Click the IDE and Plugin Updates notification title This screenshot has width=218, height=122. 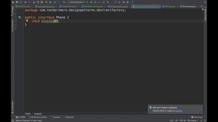tap(165, 107)
